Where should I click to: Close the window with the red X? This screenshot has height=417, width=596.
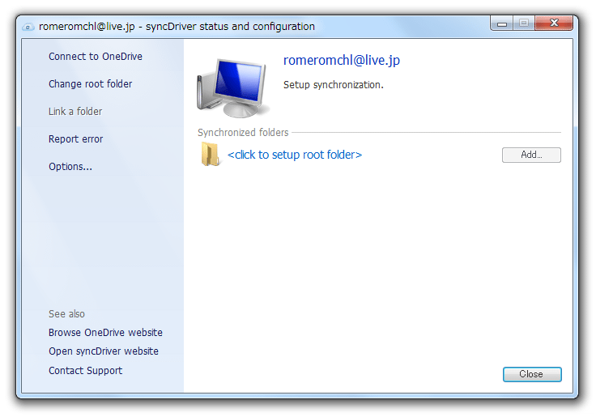(554, 23)
